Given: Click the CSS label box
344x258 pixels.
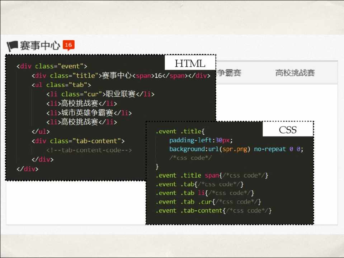Looking at the screenshot, I should [x=288, y=130].
